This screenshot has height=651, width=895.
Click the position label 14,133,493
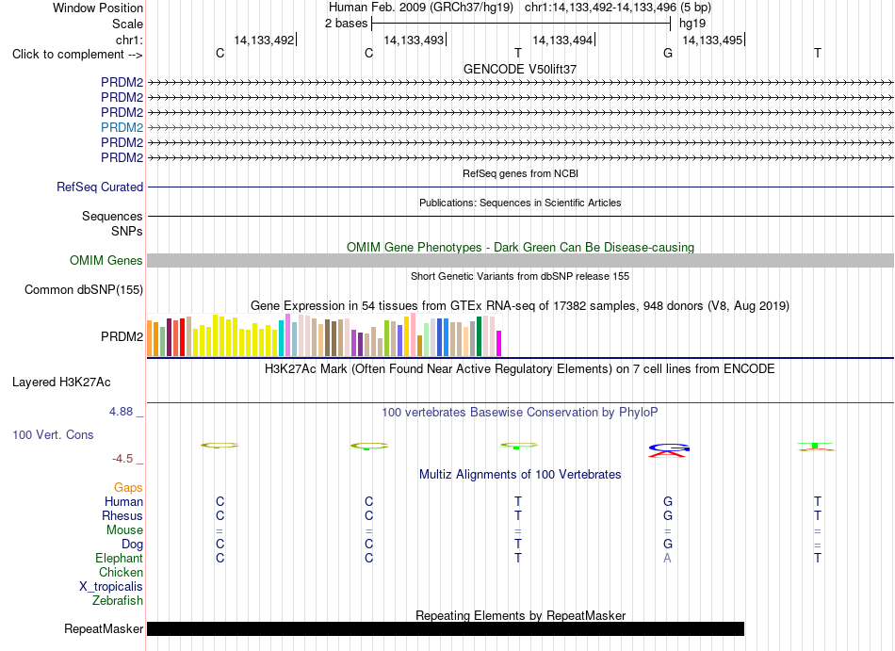click(x=414, y=40)
